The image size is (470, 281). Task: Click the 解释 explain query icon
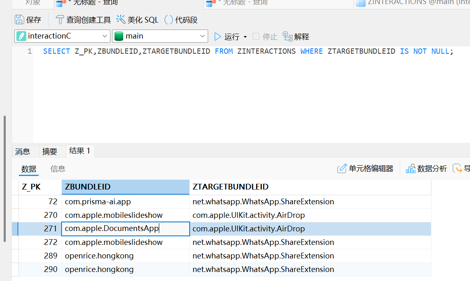click(x=296, y=36)
